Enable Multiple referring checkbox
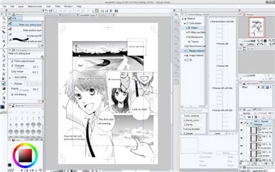 [12, 84]
